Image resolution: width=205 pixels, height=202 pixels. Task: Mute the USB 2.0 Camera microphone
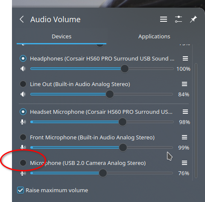point(23,173)
